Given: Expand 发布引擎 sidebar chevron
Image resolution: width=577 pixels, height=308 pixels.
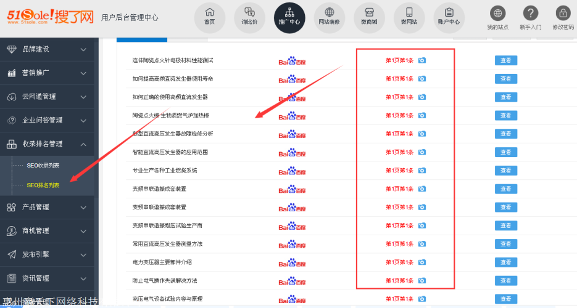Looking at the screenshot, I should [83, 255].
